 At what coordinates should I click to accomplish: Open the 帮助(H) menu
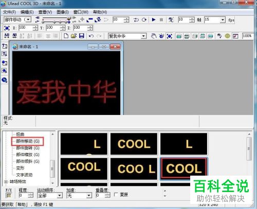click(x=100, y=12)
